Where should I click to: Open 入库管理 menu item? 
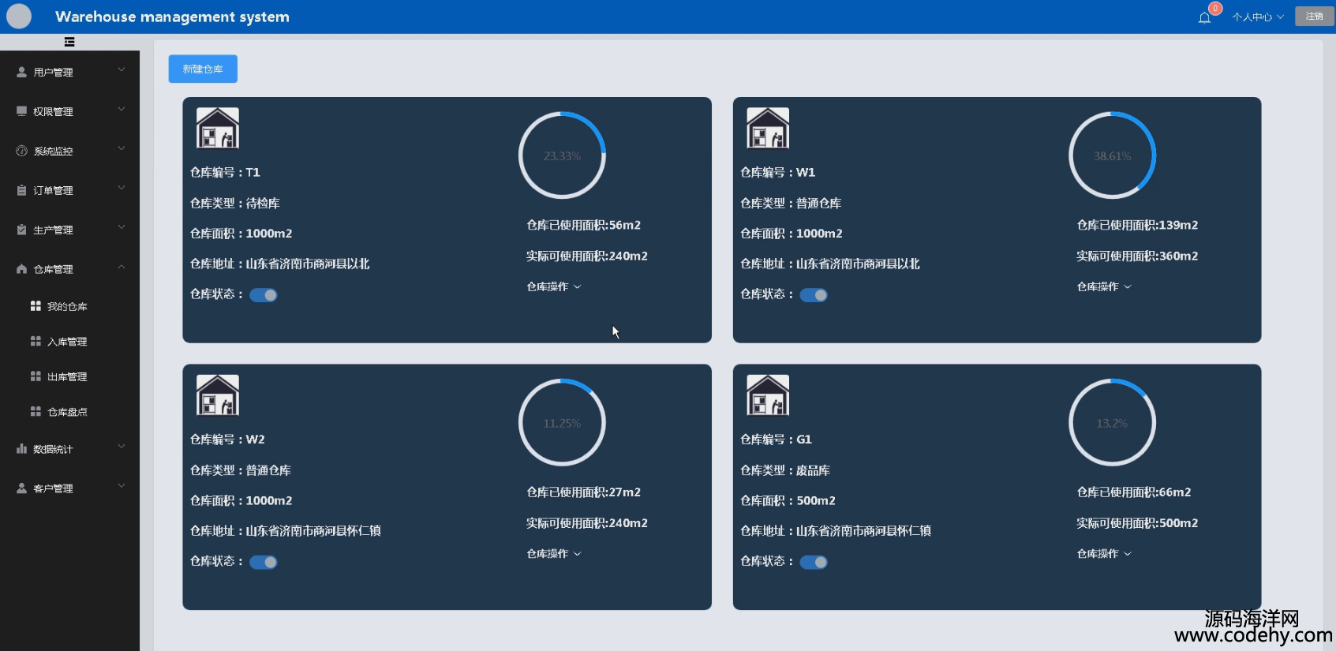pos(69,342)
